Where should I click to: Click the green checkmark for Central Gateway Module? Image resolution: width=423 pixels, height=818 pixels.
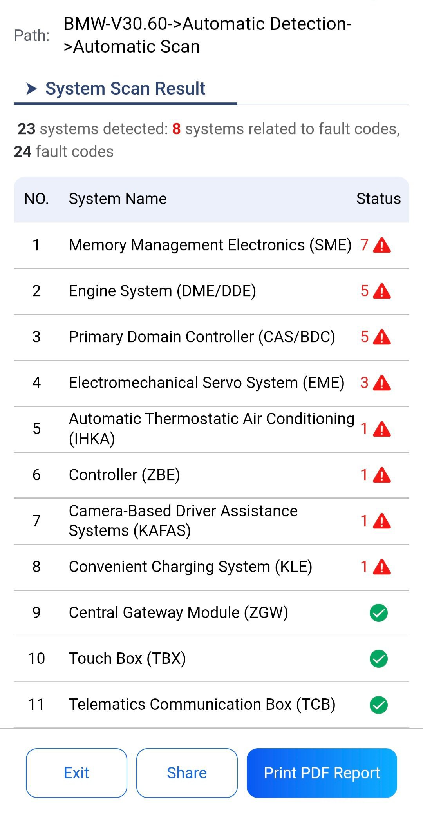pos(379,613)
